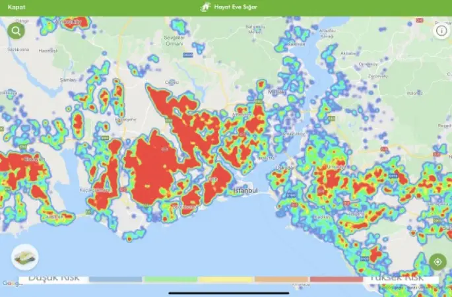Click the Düşük Risk legend label
The image size is (452, 297).
[54, 279]
